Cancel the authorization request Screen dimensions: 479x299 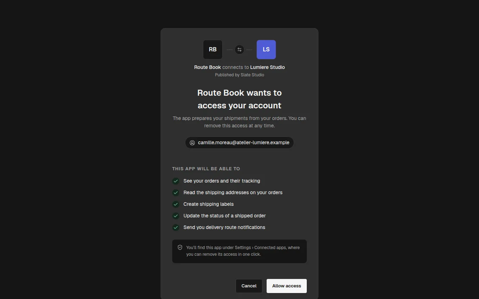coord(249,286)
